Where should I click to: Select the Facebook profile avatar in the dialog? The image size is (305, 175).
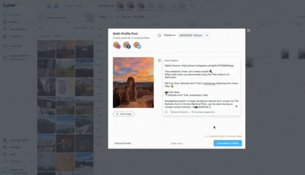click(127, 45)
